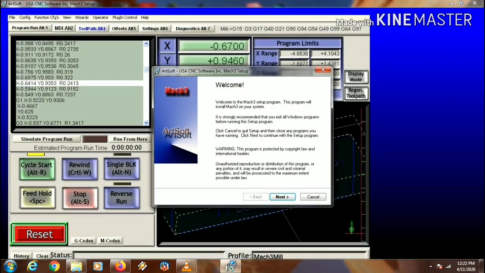Close the Mach3 Setup dialog

[x=323, y=70]
